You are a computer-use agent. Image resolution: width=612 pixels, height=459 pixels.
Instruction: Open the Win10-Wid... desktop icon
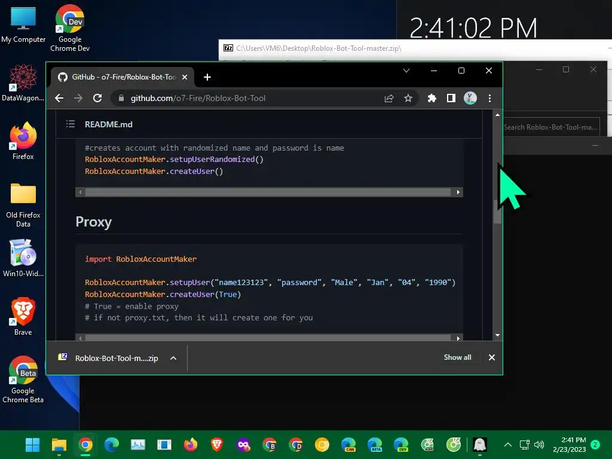tap(23, 258)
